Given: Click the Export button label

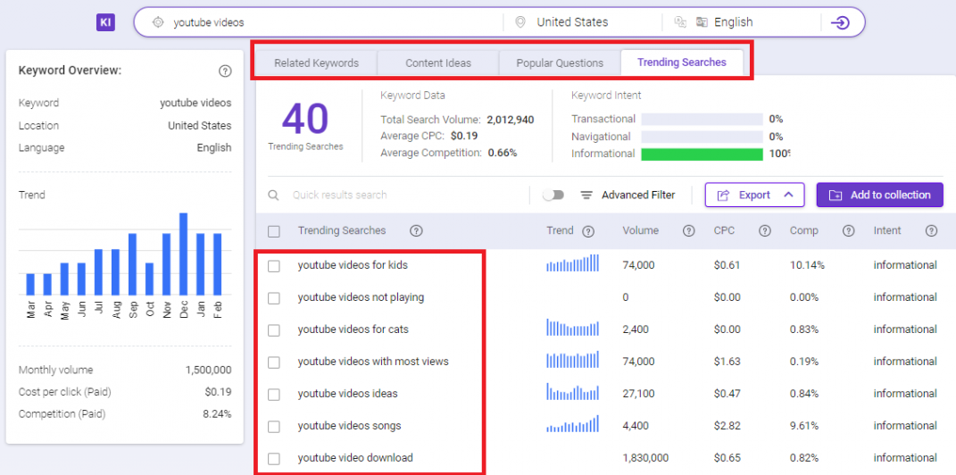Looking at the screenshot, I should click(x=754, y=196).
